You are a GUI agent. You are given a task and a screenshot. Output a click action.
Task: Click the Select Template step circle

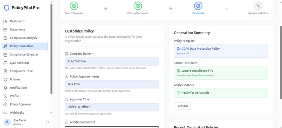(x=74, y=6)
